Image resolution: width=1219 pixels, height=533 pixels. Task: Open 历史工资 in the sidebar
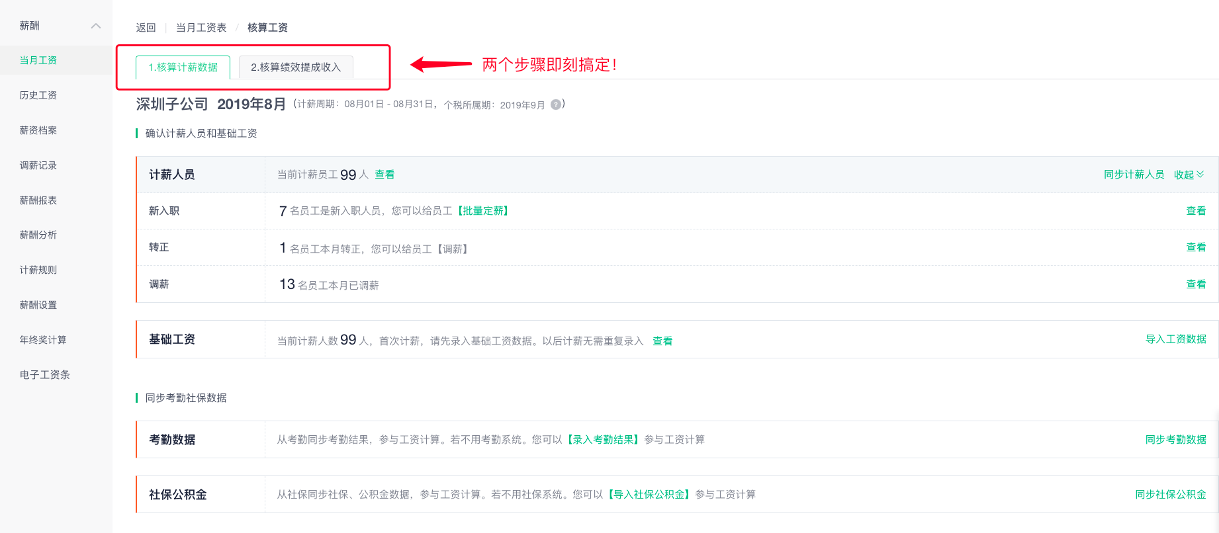click(x=38, y=95)
